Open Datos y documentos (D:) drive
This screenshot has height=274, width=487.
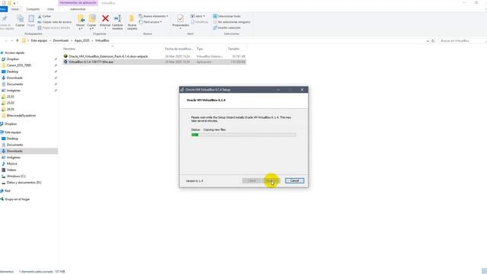24,183
